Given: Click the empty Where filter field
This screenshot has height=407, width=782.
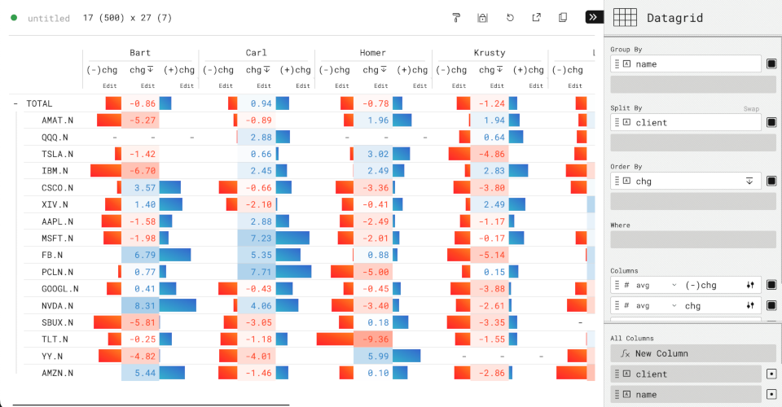Looking at the screenshot, I should pyautogui.click(x=692, y=239).
